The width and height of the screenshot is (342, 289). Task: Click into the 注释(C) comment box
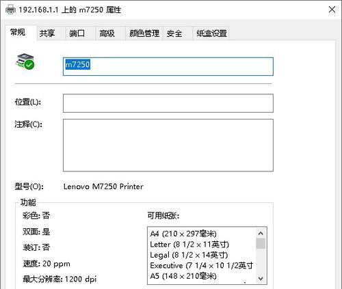(168, 145)
